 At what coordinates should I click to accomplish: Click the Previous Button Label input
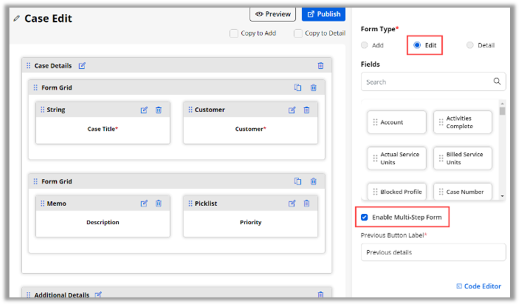433,252
